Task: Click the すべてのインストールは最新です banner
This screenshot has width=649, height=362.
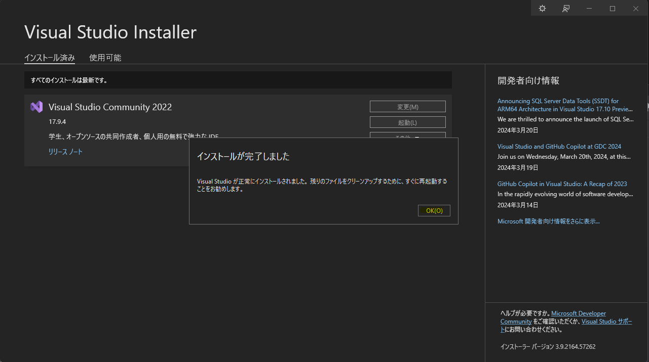Action: tap(238, 80)
